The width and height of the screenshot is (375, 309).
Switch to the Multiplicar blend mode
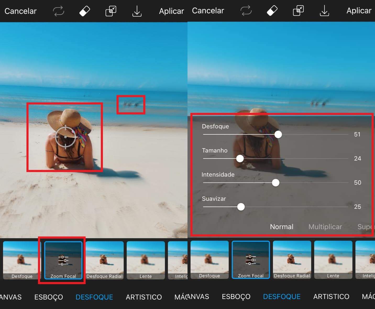coord(325,227)
